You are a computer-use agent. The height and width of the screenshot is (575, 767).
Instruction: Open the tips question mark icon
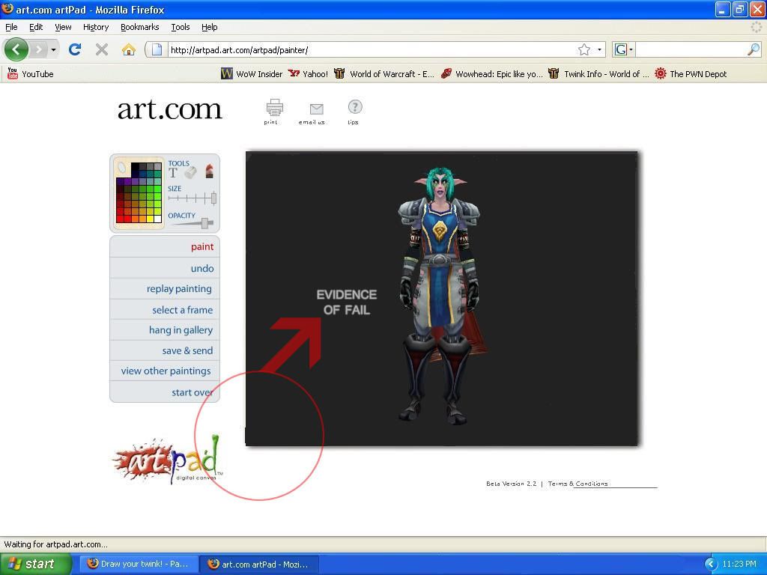click(x=354, y=106)
